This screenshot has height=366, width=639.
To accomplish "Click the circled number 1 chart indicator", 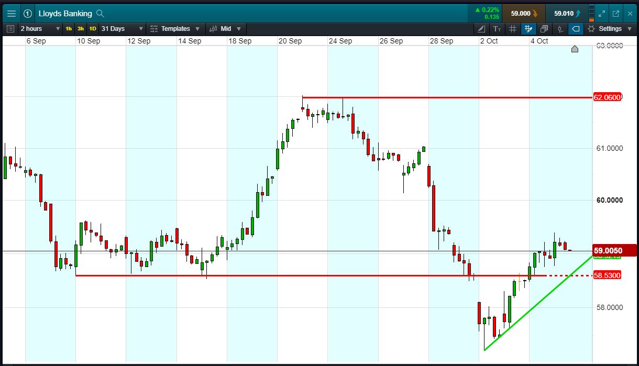I will tap(28, 14).
